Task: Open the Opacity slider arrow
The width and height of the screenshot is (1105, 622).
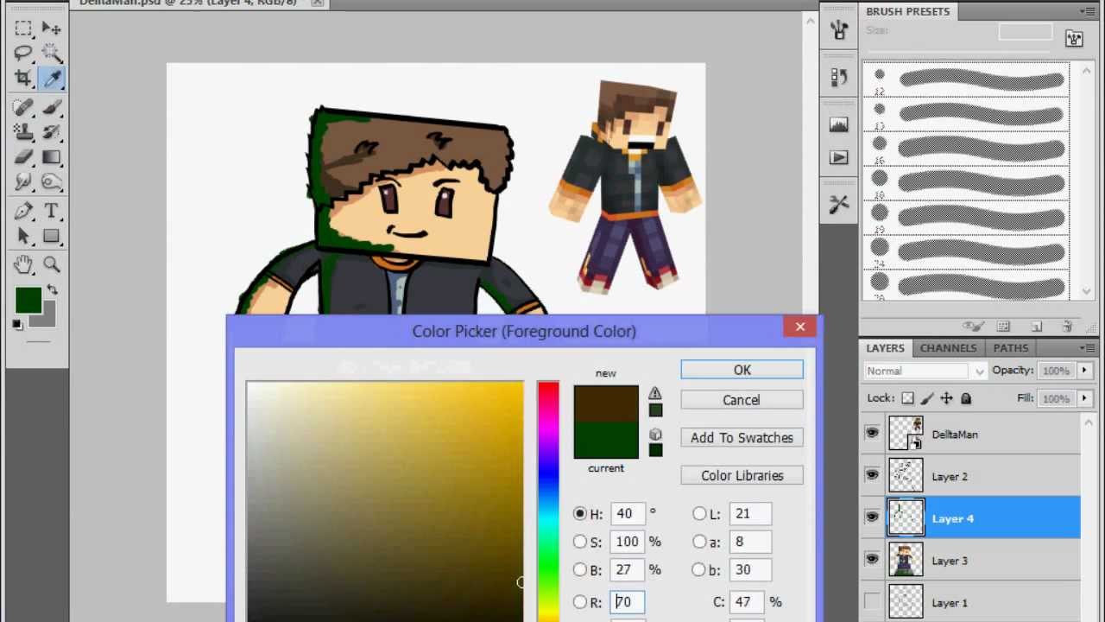Action: point(1084,371)
